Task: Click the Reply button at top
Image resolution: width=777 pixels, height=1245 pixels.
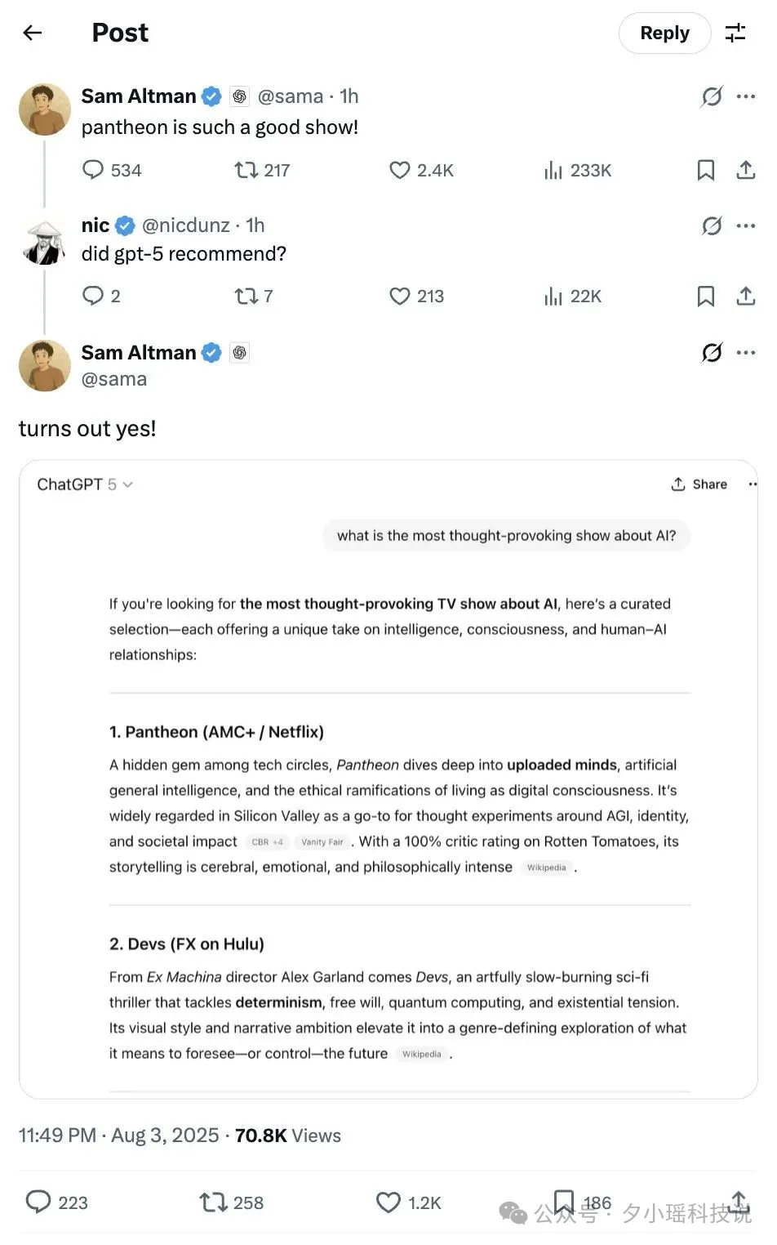Action: pyautogui.click(x=664, y=33)
